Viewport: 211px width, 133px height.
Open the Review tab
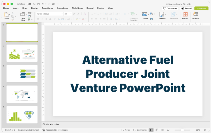click(101, 8)
